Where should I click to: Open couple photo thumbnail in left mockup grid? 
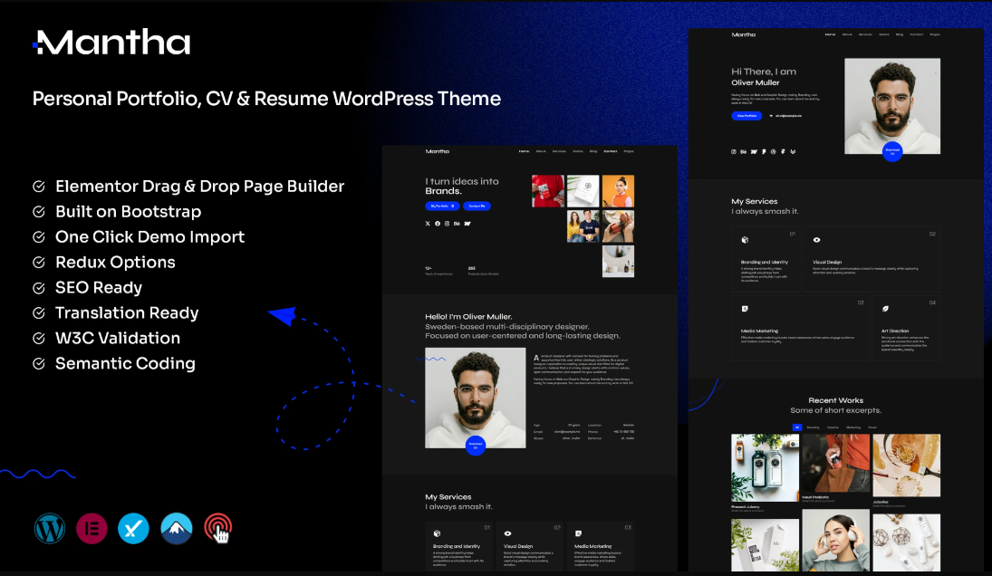click(583, 226)
